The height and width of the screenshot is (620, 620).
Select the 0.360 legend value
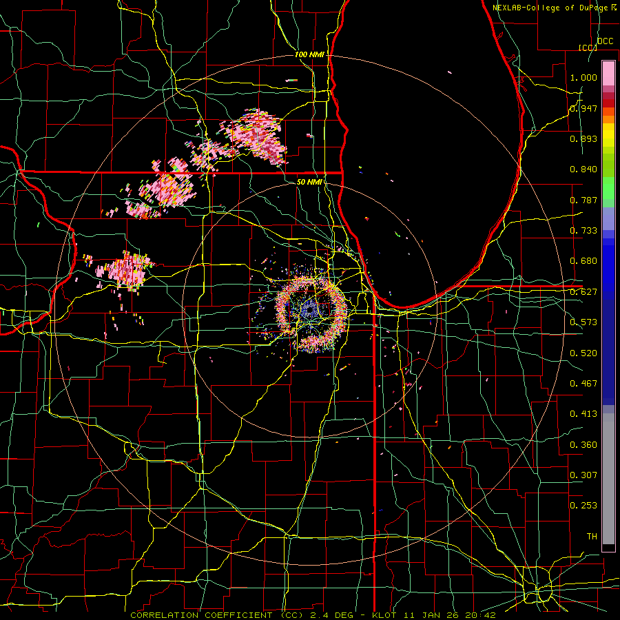click(x=583, y=445)
